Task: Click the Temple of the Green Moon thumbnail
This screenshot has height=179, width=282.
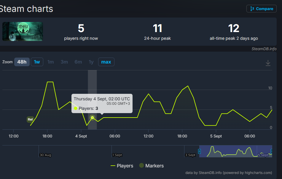Action: [23, 31]
